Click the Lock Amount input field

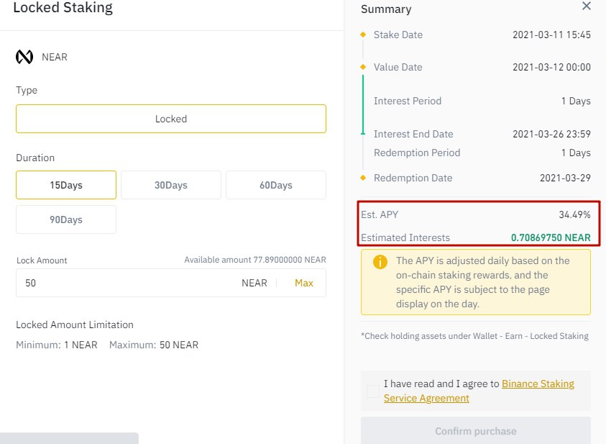pos(171,283)
